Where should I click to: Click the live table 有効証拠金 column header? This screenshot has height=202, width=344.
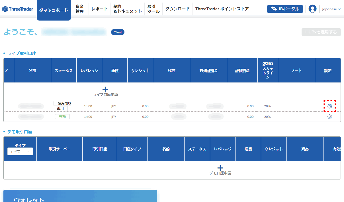click(x=209, y=70)
